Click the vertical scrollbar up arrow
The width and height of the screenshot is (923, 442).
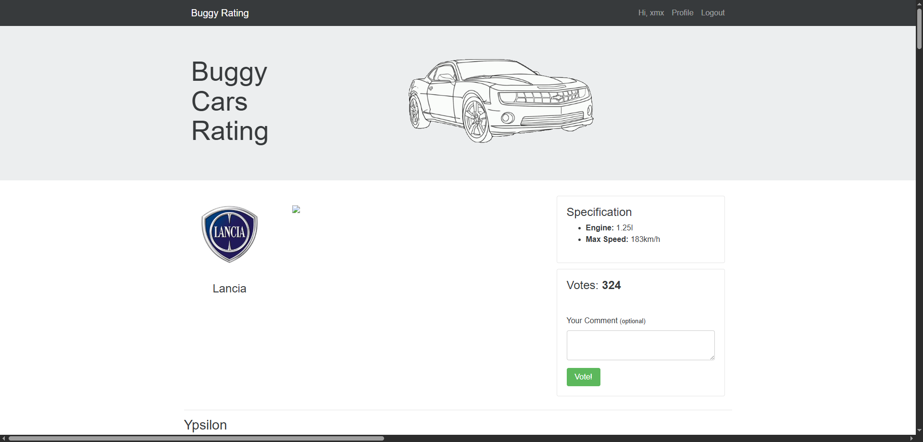[919, 4]
